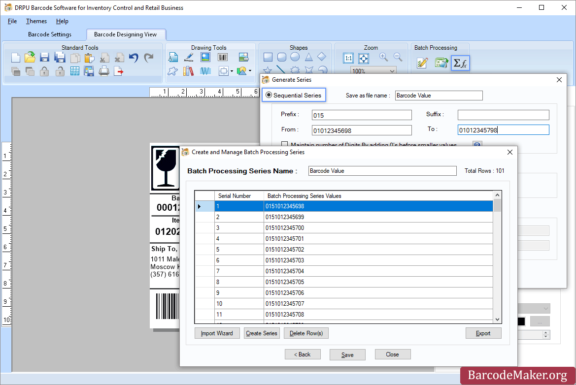This screenshot has width=576, height=385.
Task: Switch to the Barcode Settings tab
Action: click(50, 34)
